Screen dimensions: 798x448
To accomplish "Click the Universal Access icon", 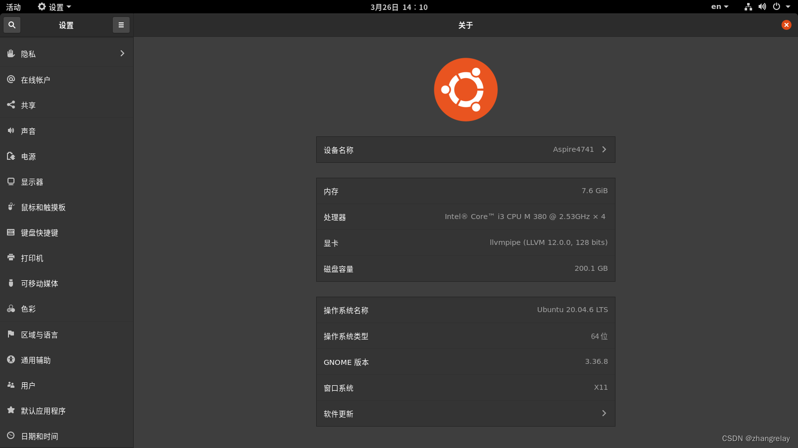I will 11,359.
